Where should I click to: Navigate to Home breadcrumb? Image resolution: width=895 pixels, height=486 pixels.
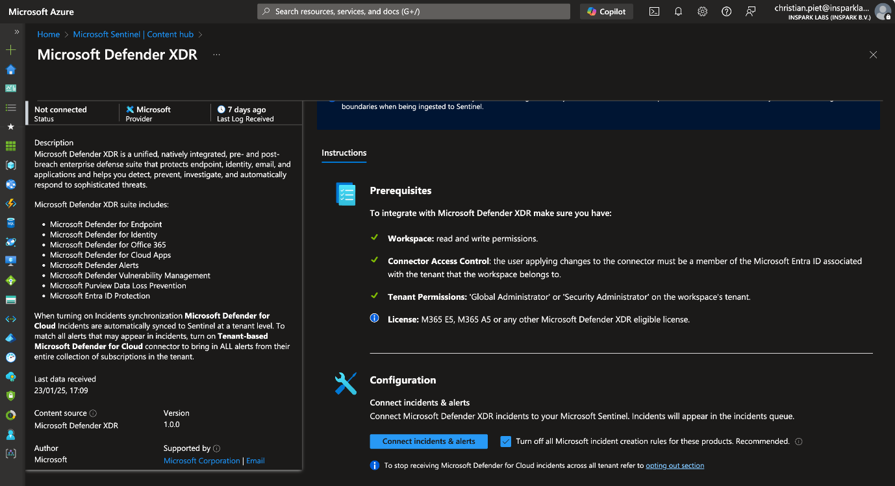click(x=49, y=34)
